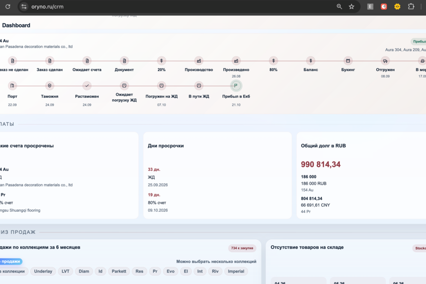Select the 'Ожидает счета' stage icon
Image resolution: width=426 pixels, height=284 pixels.
[87, 61]
